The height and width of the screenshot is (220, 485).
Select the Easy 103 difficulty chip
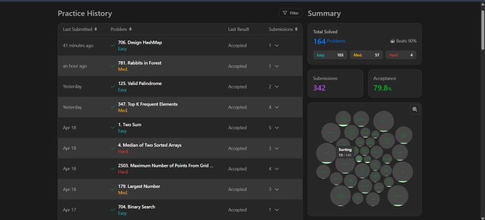(330, 55)
